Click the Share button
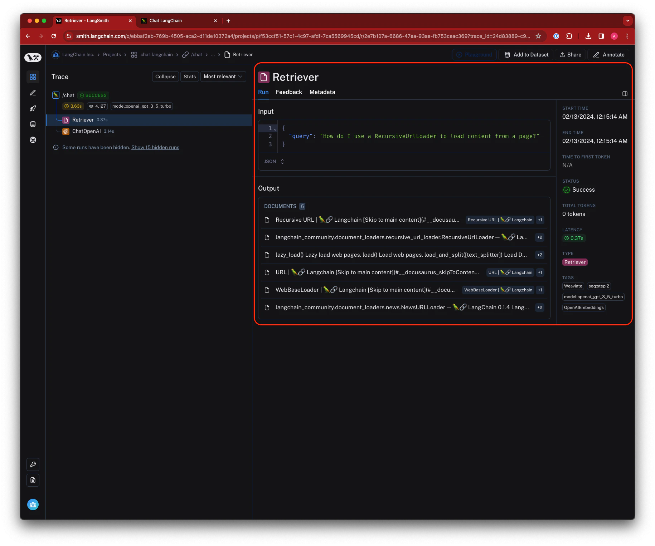The height and width of the screenshot is (546, 655). click(571, 55)
